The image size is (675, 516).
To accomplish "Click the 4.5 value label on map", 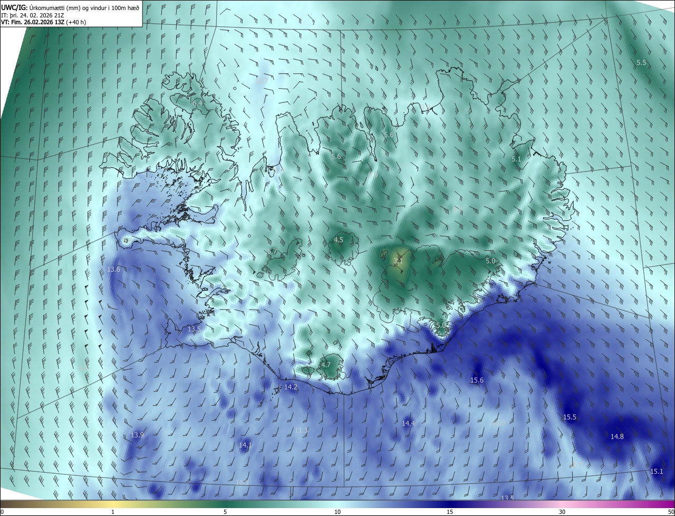I will click(x=339, y=240).
